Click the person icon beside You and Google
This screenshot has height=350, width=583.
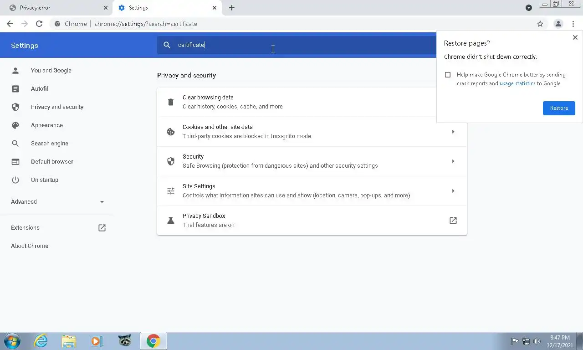(15, 70)
